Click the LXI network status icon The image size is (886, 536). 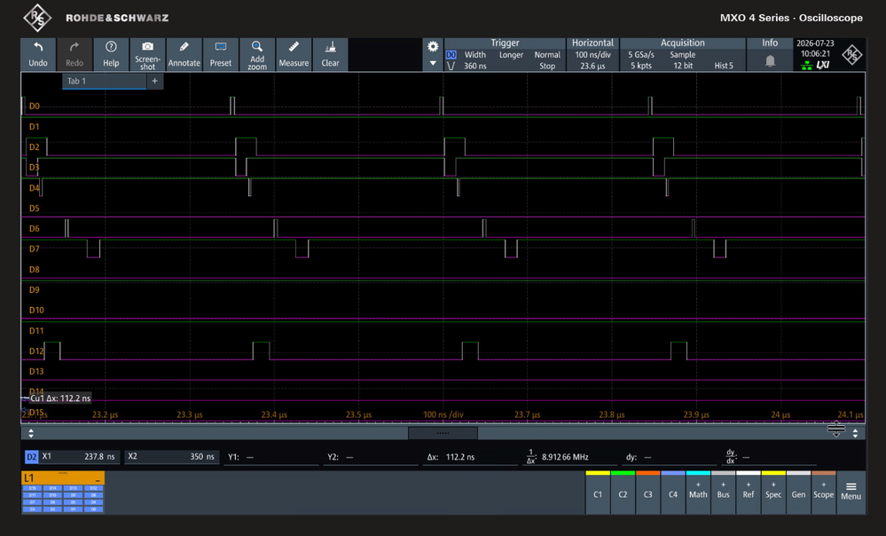pyautogui.click(x=823, y=65)
